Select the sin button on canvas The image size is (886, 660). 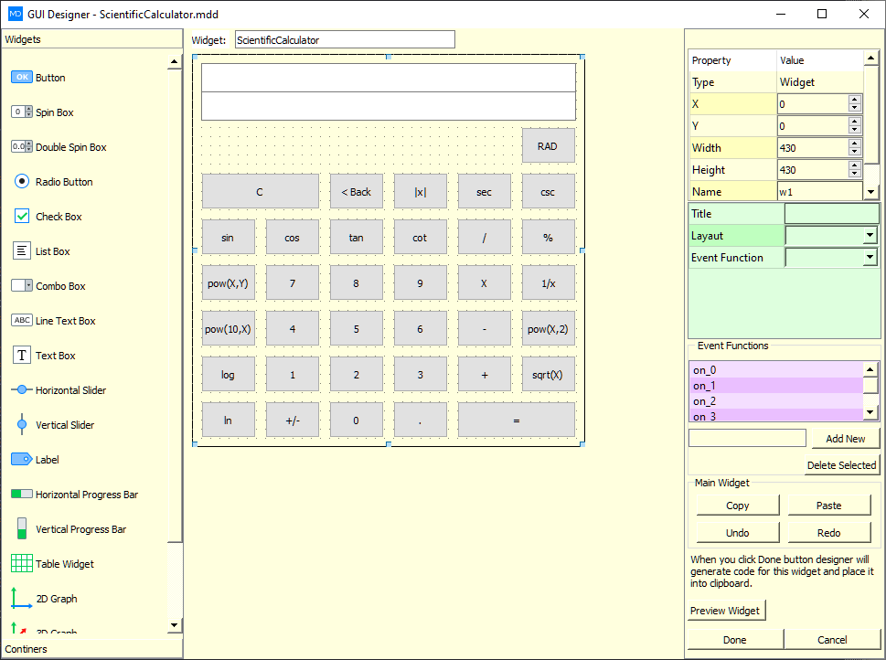tap(228, 238)
